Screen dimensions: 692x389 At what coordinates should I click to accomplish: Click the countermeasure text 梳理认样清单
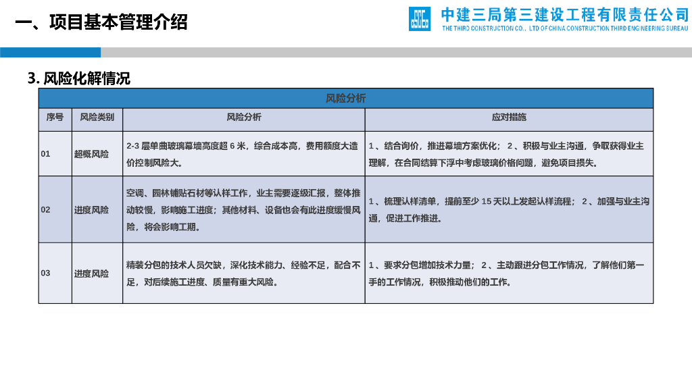(x=509, y=210)
